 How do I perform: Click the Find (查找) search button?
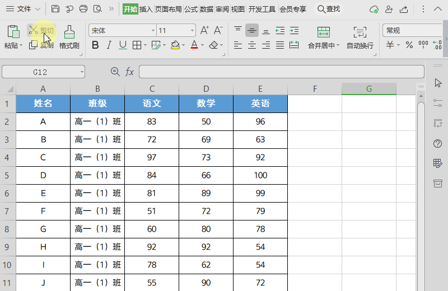[329, 9]
